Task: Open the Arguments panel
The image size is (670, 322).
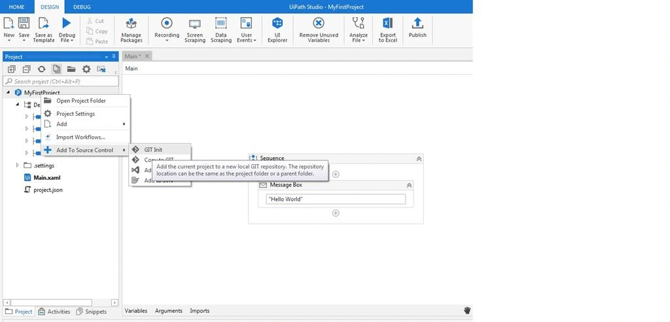Action: coord(168,311)
